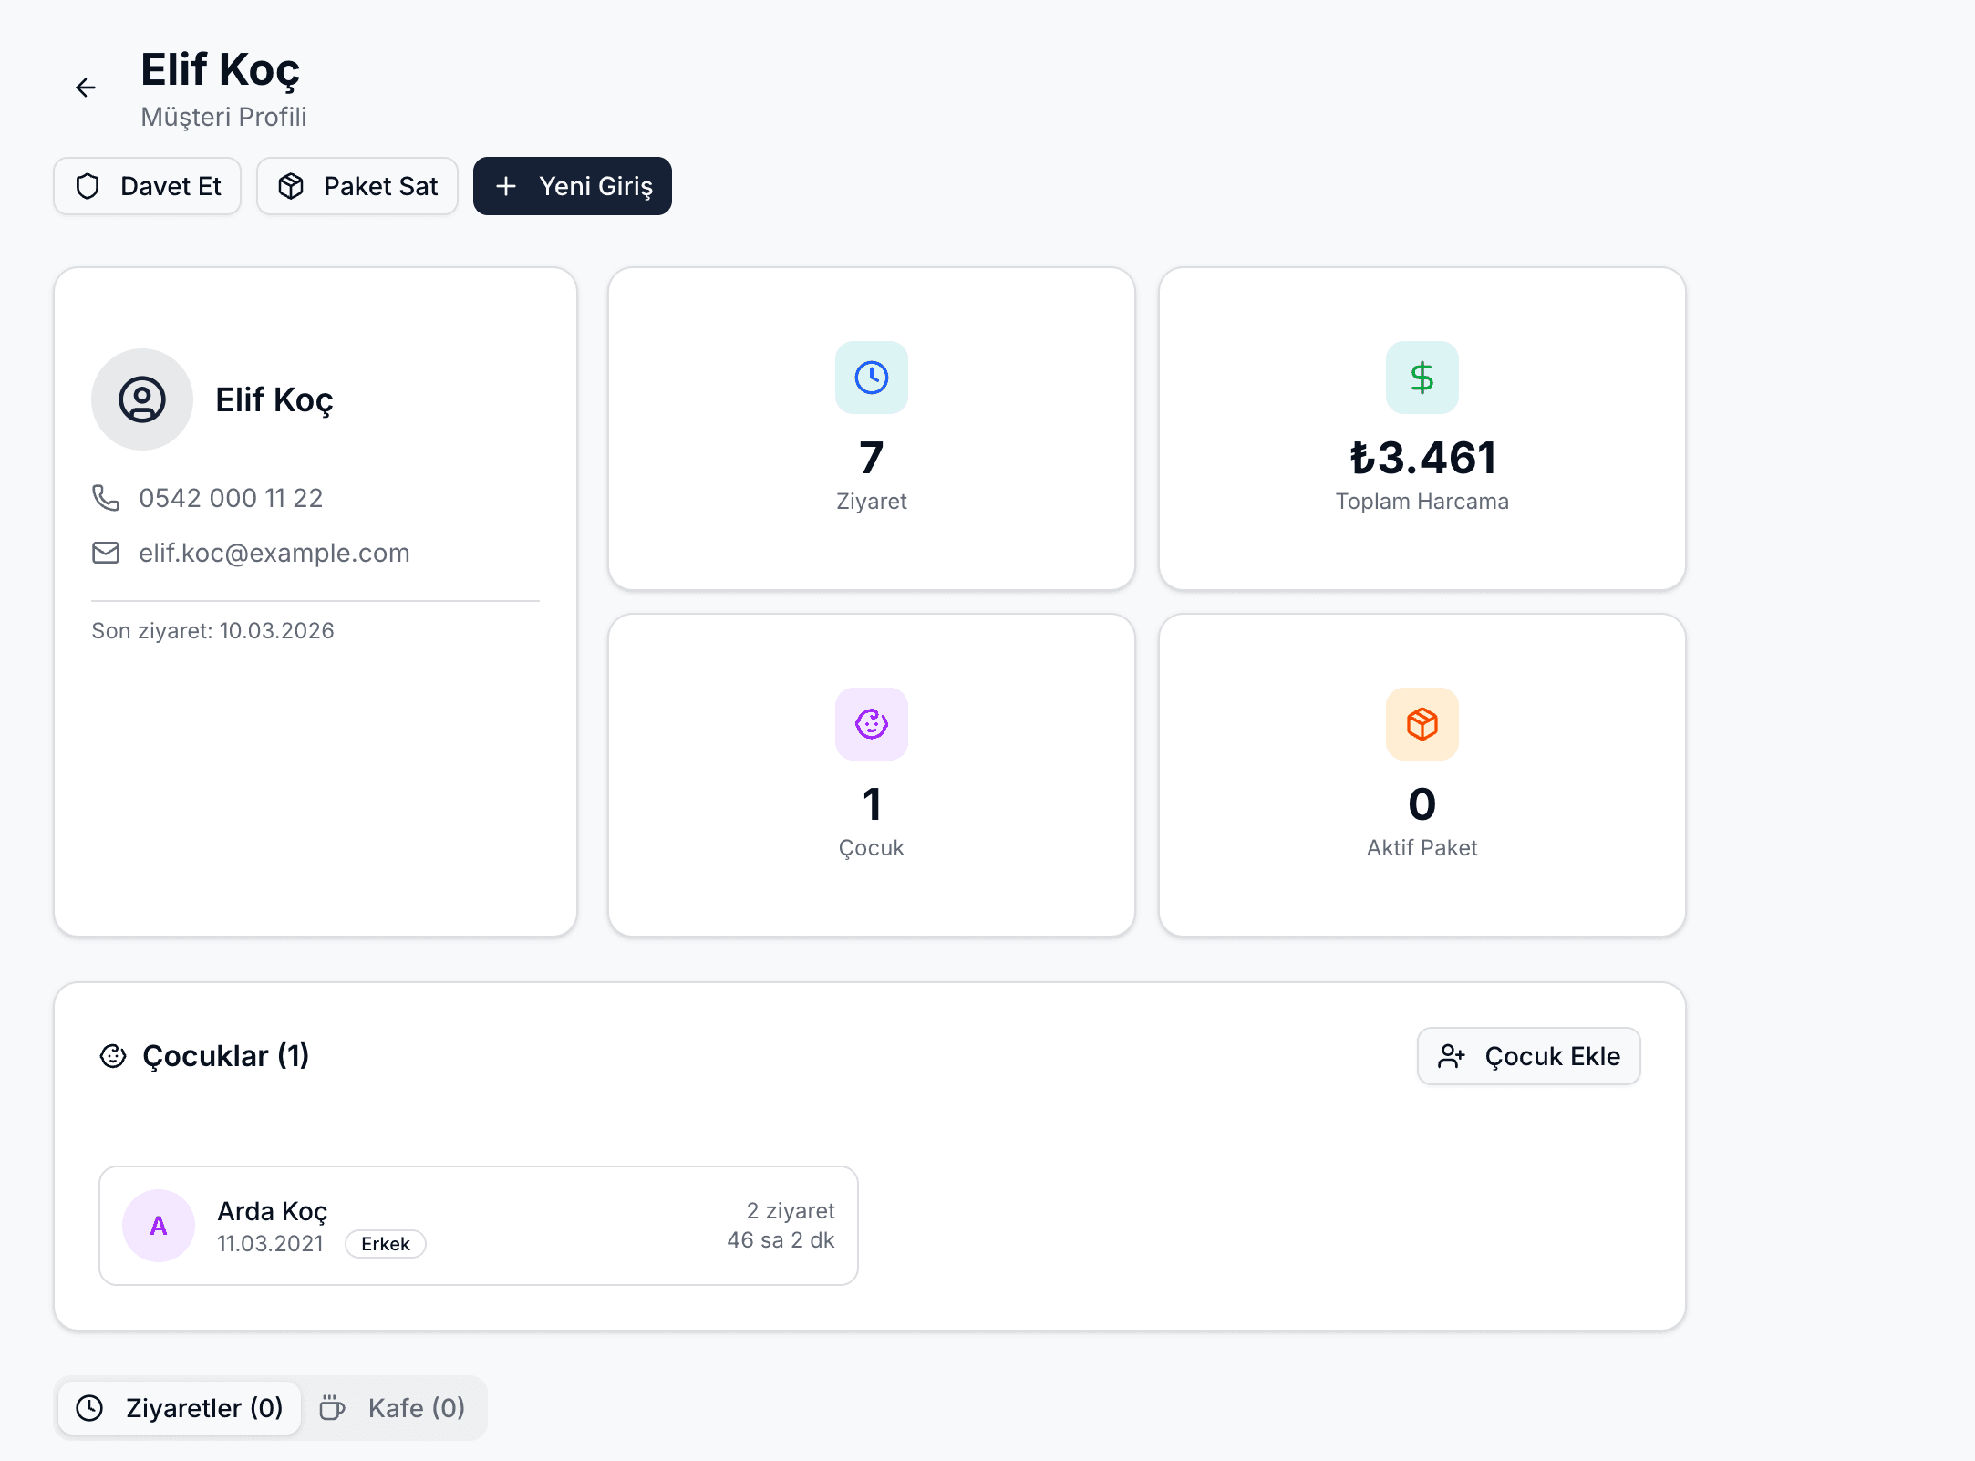Click the green dollar spending icon

(x=1422, y=378)
